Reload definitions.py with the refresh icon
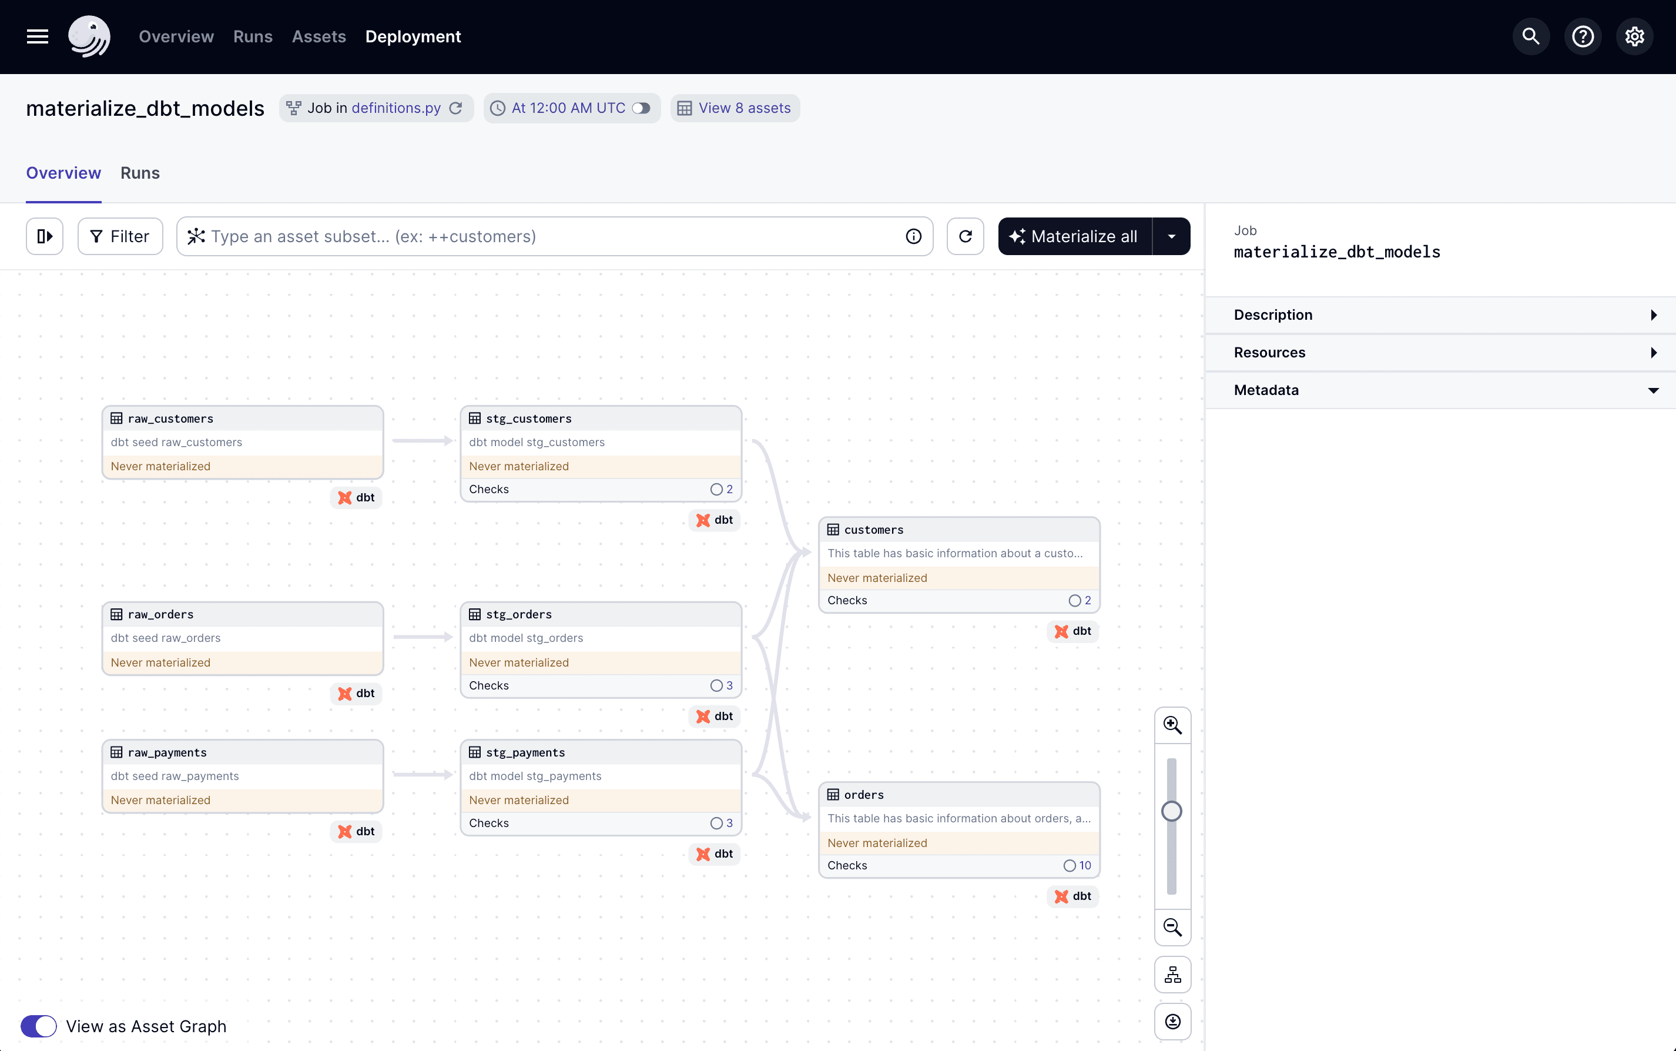This screenshot has width=1676, height=1051. coord(456,108)
